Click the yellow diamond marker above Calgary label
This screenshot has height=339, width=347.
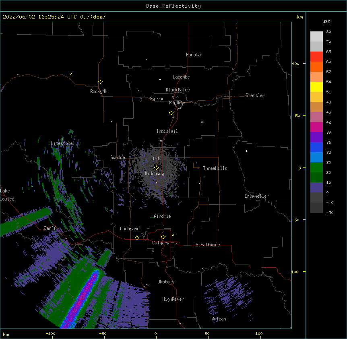(x=163, y=237)
